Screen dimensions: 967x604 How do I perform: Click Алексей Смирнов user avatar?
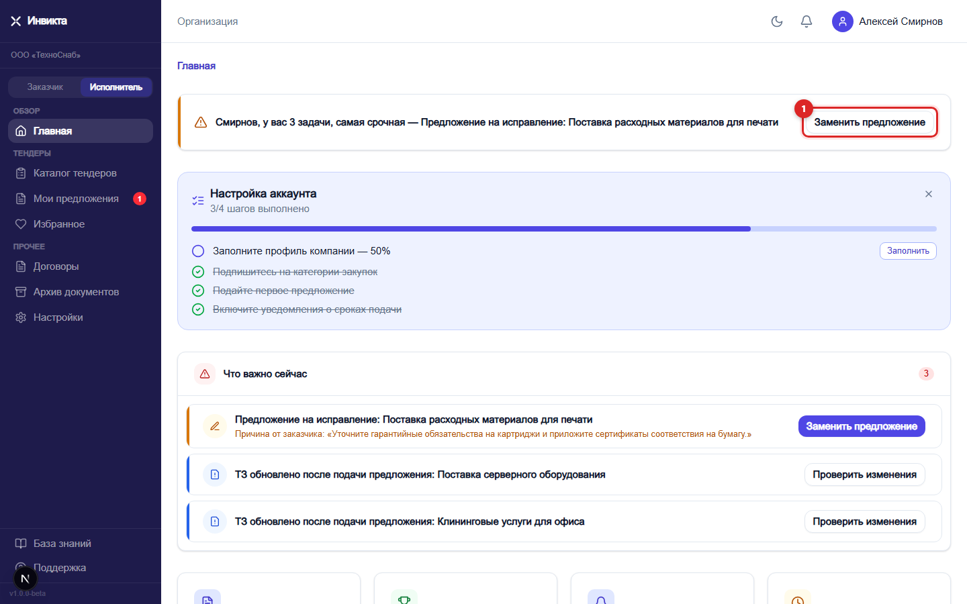[842, 21]
